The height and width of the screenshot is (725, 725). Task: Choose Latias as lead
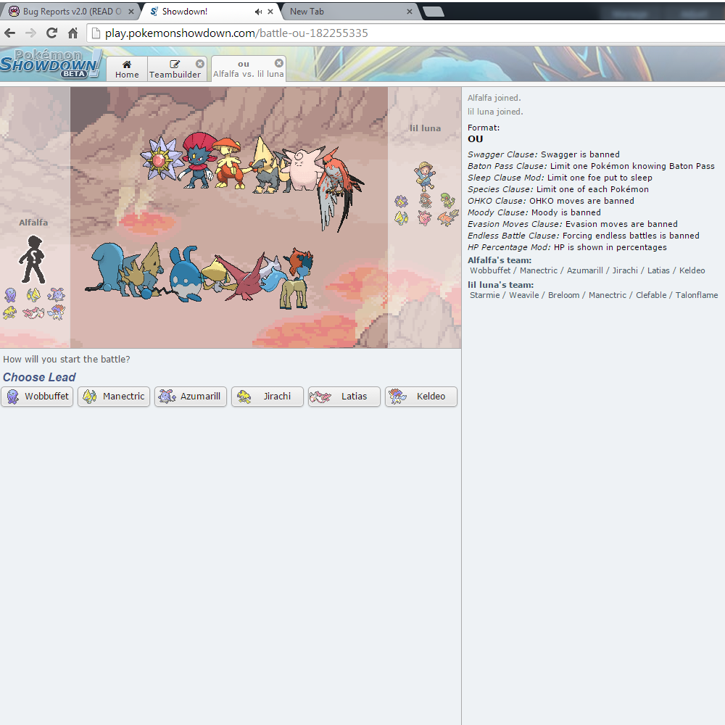(344, 397)
